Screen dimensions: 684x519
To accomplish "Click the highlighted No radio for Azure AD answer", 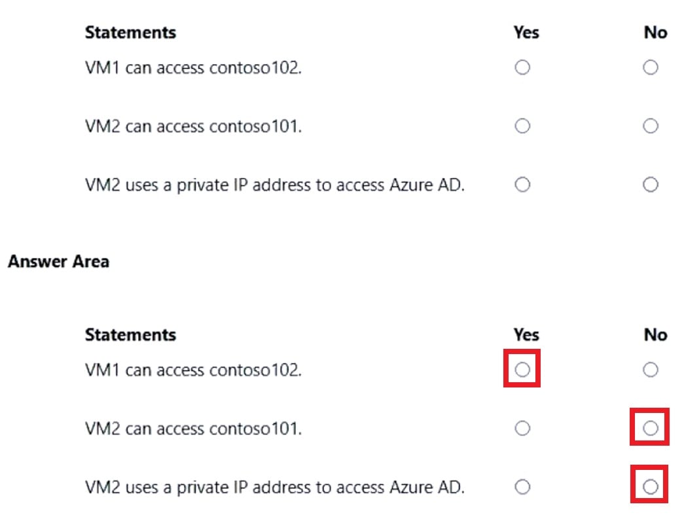I will (x=649, y=486).
